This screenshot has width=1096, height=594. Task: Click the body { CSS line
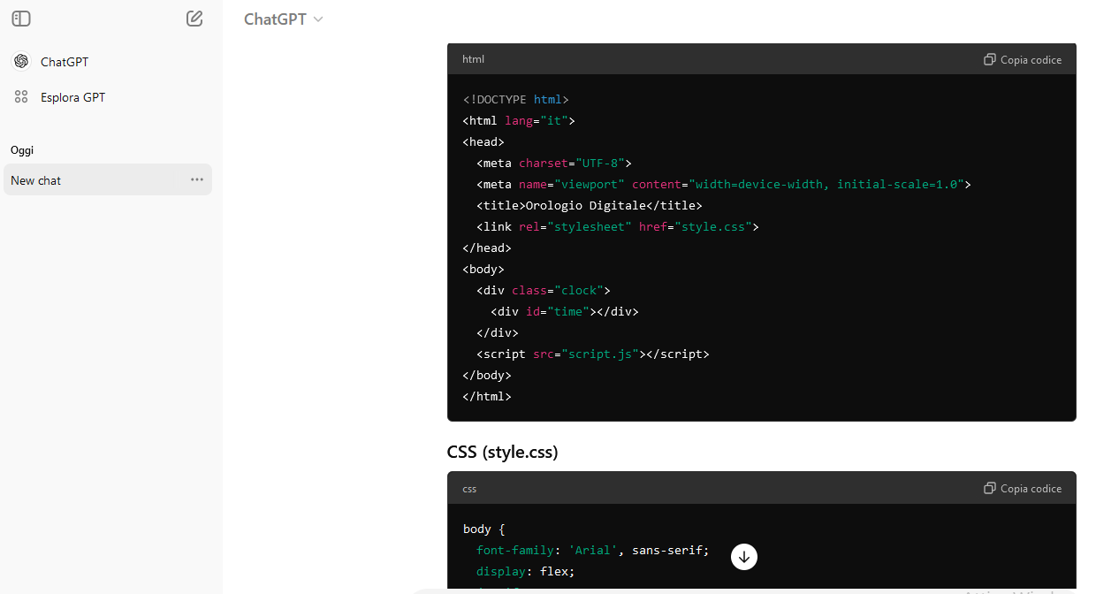[483, 529]
